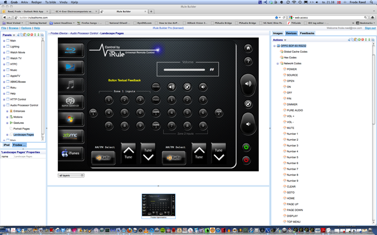Select the Frodes device tab
The image size is (377, 235).
click(x=19, y=145)
